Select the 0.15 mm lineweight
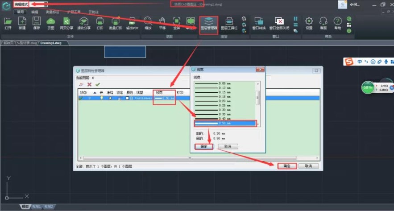This screenshot has width=394, height=211. coord(225,92)
